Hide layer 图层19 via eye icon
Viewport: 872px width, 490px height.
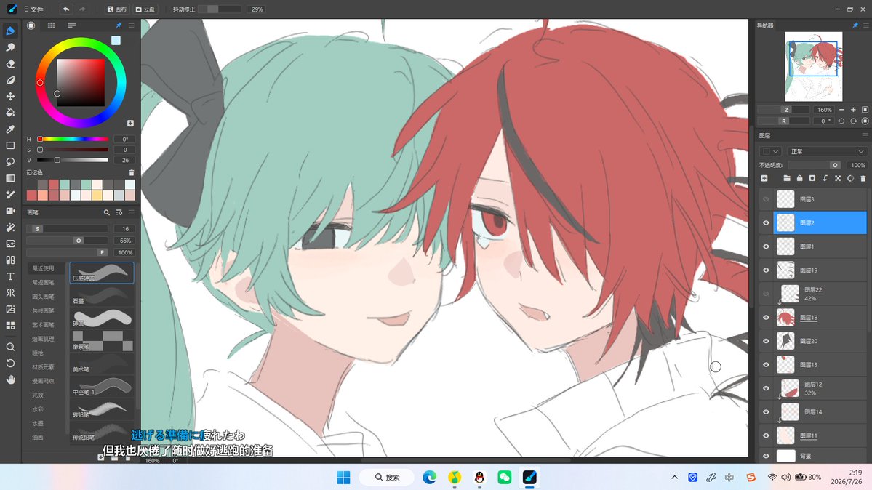tap(766, 270)
